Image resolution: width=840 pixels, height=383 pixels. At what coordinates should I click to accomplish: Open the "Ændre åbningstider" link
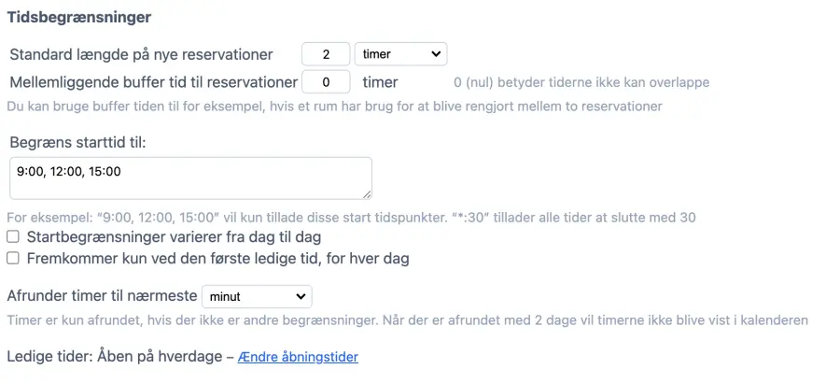pos(298,357)
